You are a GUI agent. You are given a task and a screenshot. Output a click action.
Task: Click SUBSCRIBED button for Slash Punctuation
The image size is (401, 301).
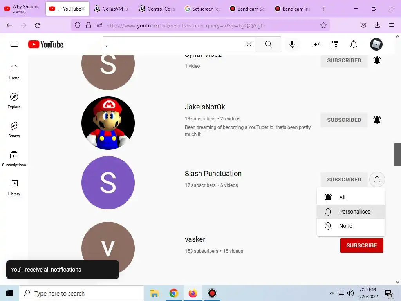pos(344,180)
